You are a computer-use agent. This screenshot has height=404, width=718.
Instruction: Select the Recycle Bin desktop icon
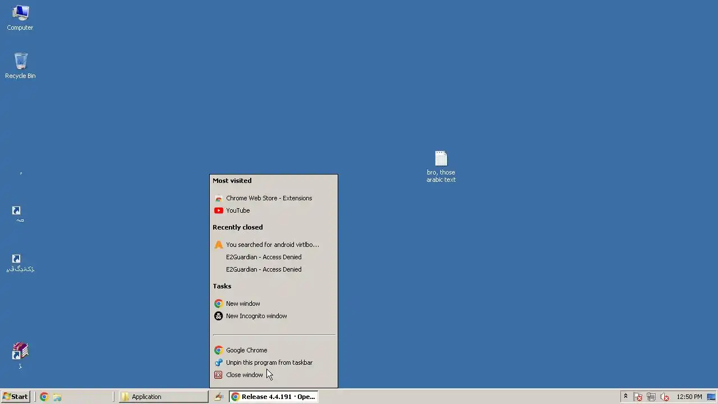pos(20,66)
